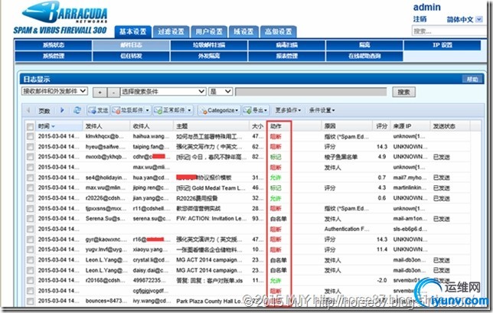Click the 来源 IP column header
493x313 pixels.
410,126
